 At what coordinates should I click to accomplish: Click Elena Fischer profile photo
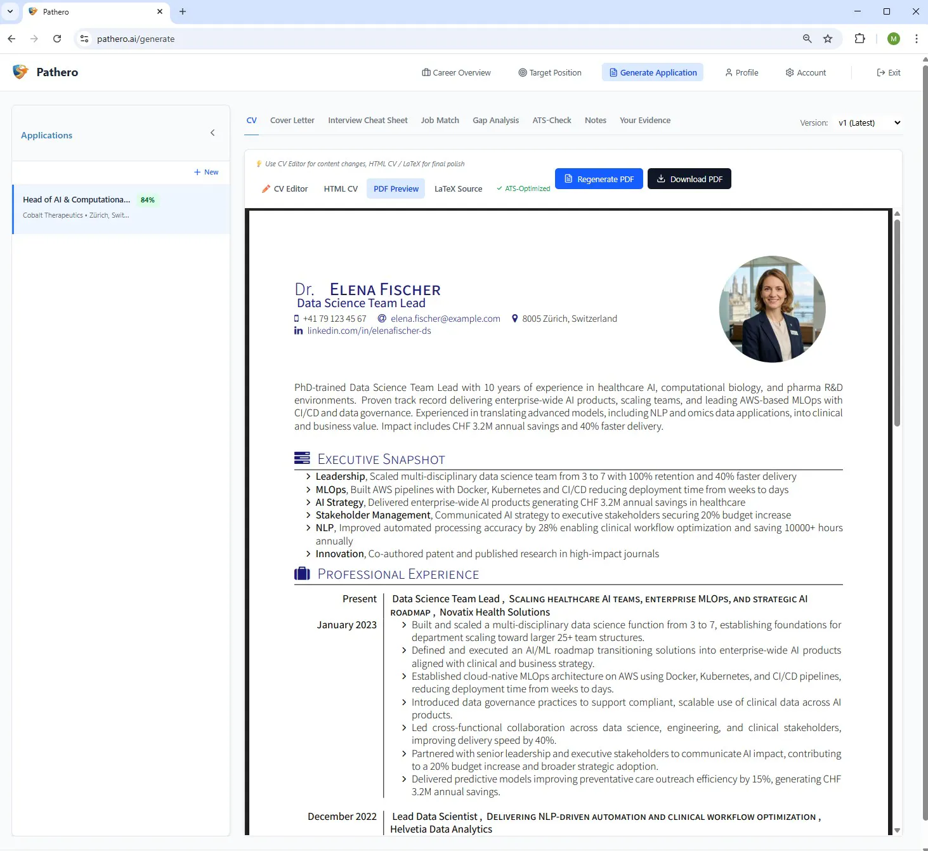coord(772,309)
